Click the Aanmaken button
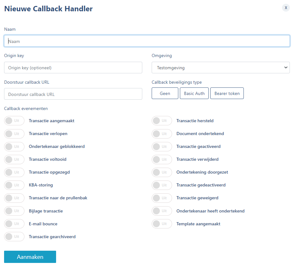Image resolution: width=293 pixels, height=267 pixels. (30, 257)
